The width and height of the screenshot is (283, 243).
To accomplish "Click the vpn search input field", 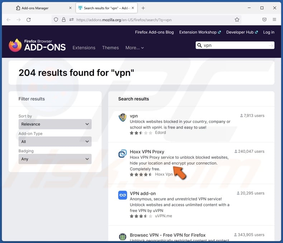I will 235,45.
